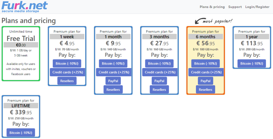273x139 pixels.
Task: Click the € 339.95 price
Action: (21, 112)
